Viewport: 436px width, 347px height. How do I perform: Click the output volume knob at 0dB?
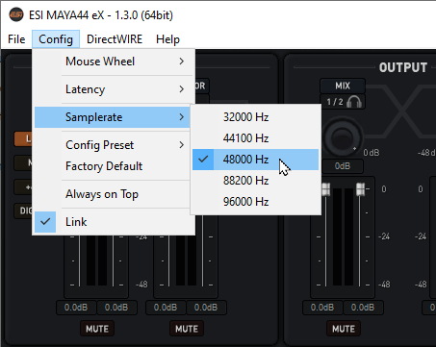[342, 137]
